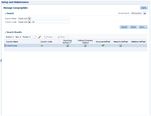The height and width of the screenshot is (116, 151).
Task: Collapse the Search section
Action: [x=5, y=13]
